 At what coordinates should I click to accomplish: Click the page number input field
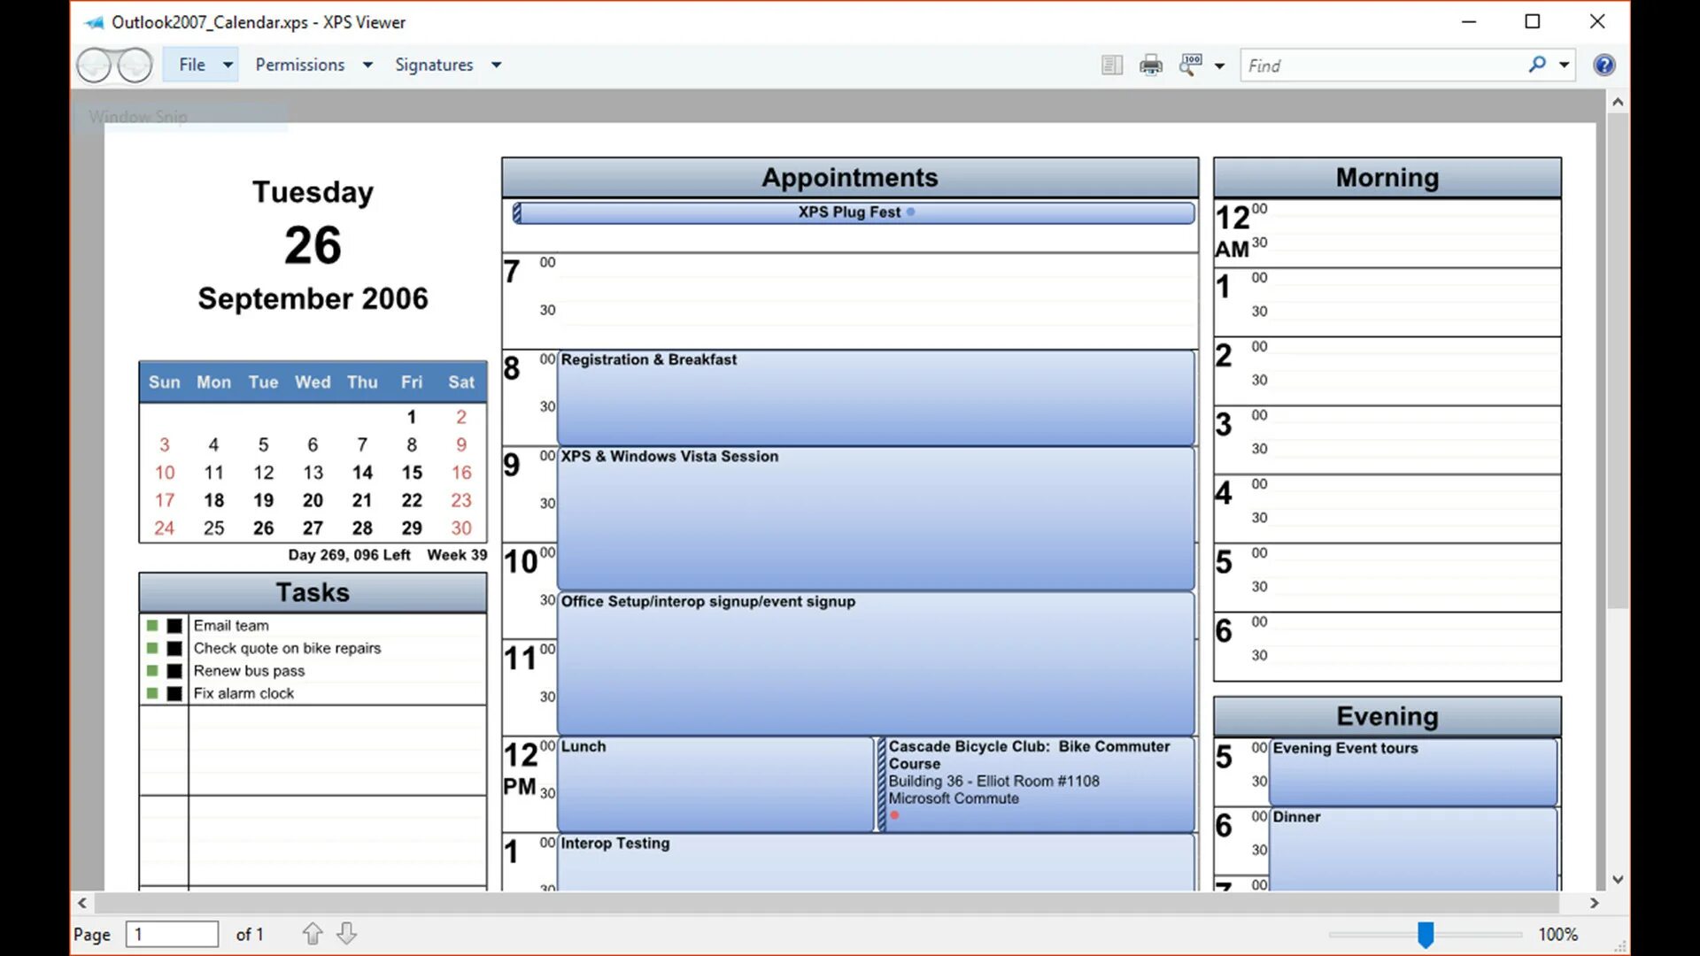click(x=173, y=934)
